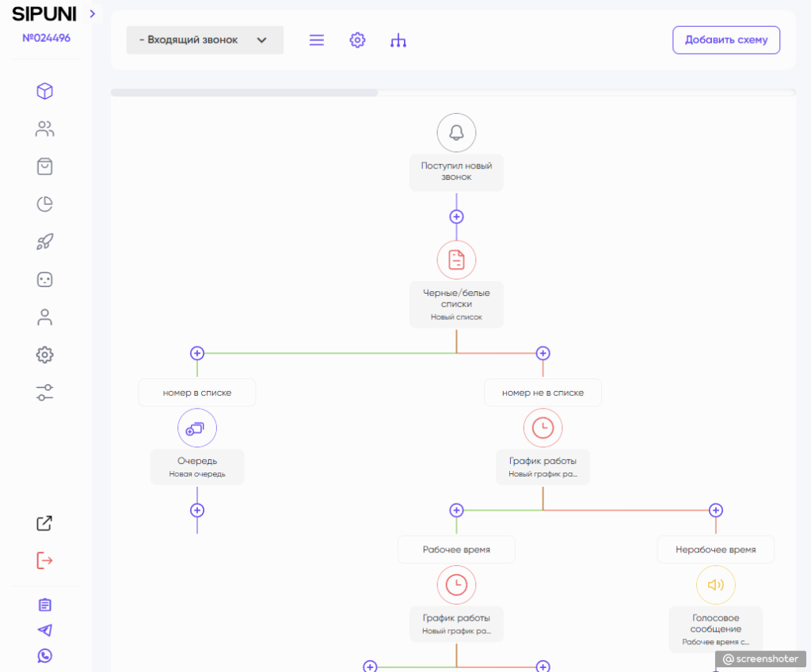Image resolution: width=811 pixels, height=672 pixels.
Task: Click the Добавить схему button
Action: tap(725, 40)
